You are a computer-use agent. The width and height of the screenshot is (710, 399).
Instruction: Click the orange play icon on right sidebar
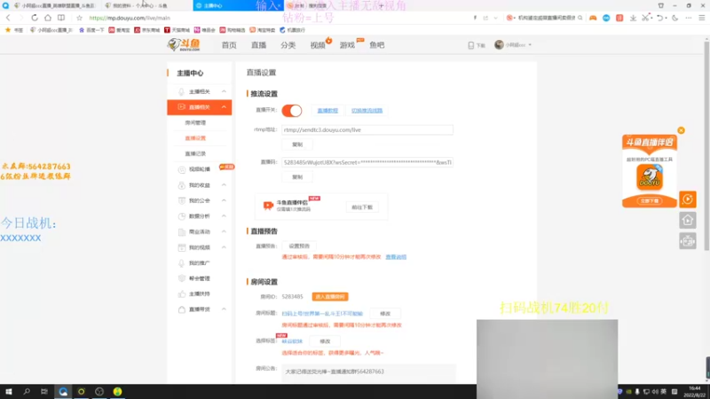[687, 199]
